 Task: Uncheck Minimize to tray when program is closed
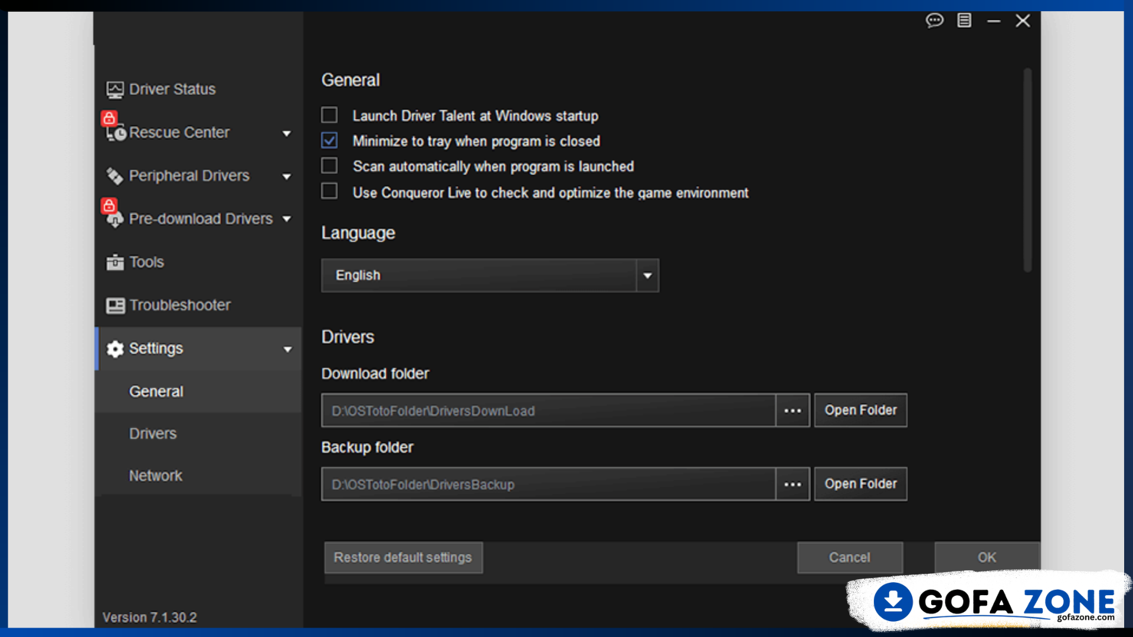coord(329,140)
